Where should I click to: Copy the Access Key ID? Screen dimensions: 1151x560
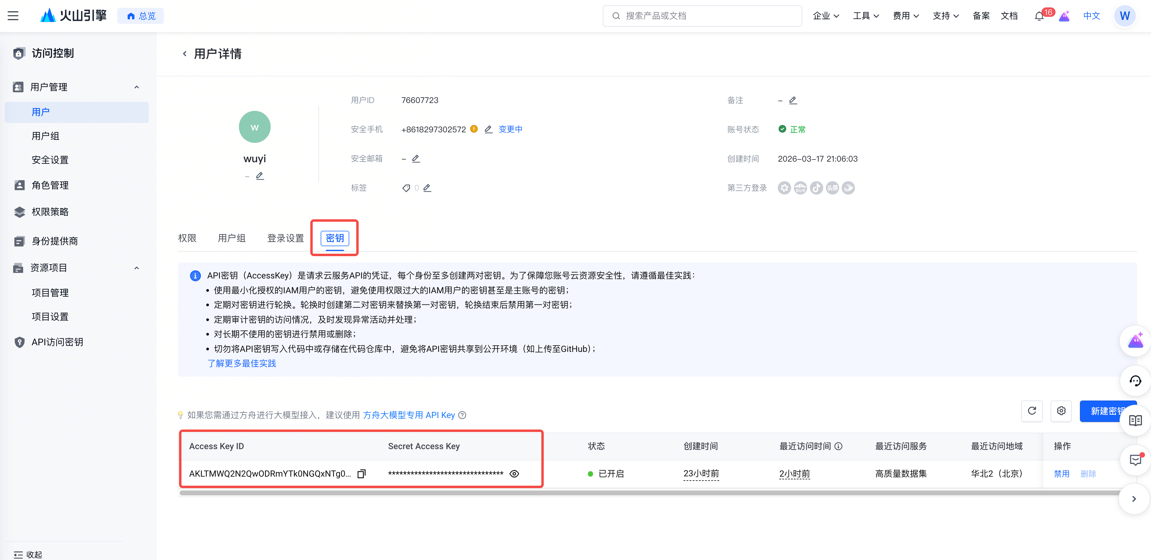[x=361, y=473]
